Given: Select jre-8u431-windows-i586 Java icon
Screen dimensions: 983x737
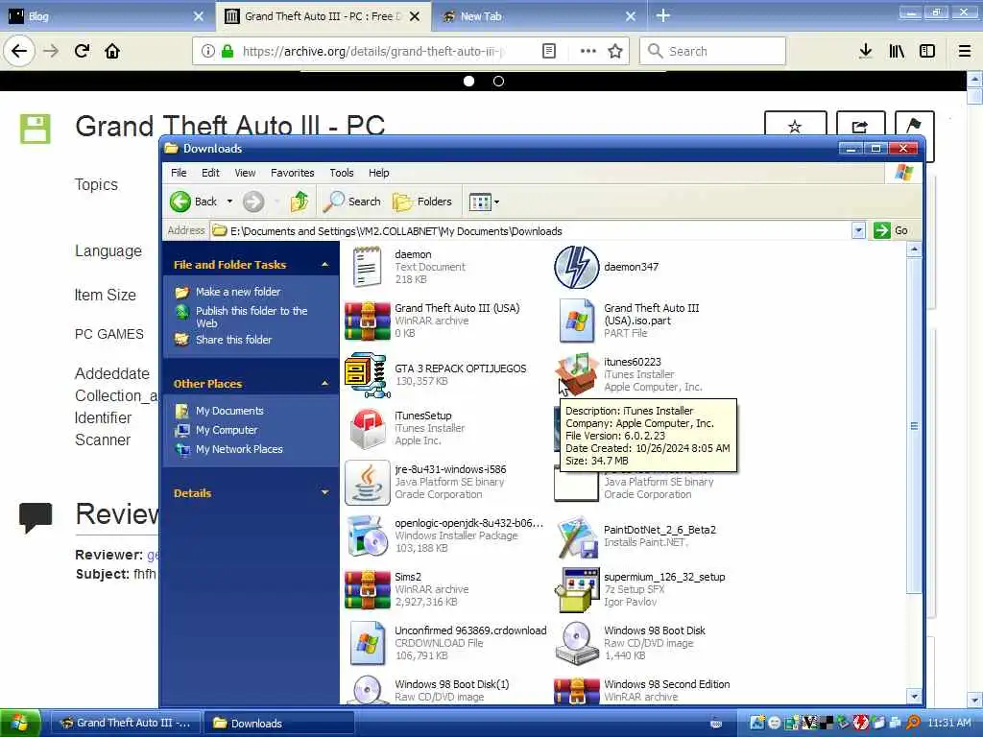Looking at the screenshot, I should (x=368, y=483).
